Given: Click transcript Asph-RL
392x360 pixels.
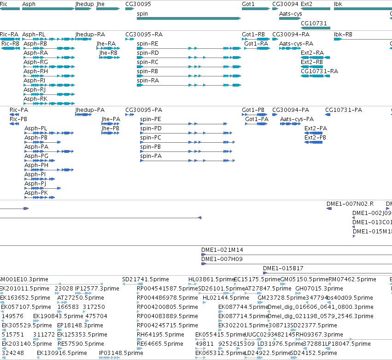Looking at the screenshot, I should point(48,39).
